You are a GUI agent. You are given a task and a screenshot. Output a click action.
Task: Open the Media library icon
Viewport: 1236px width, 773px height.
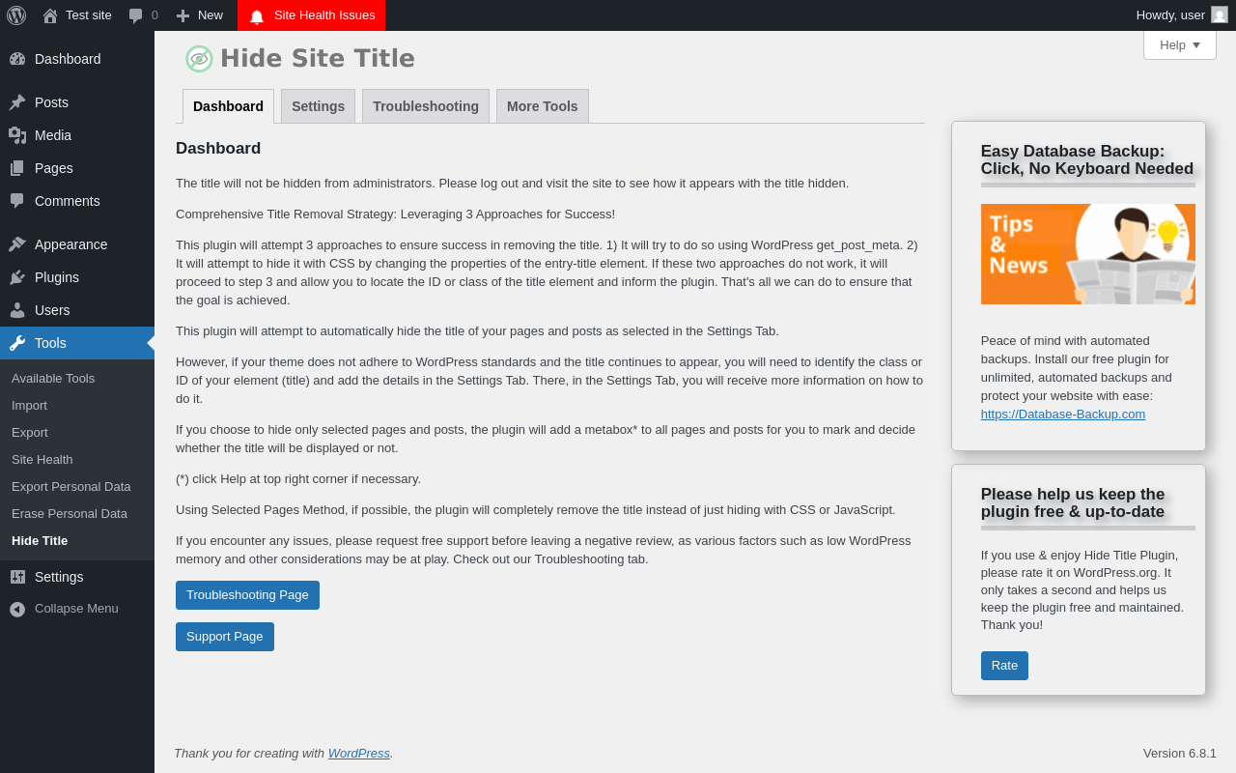(x=17, y=135)
